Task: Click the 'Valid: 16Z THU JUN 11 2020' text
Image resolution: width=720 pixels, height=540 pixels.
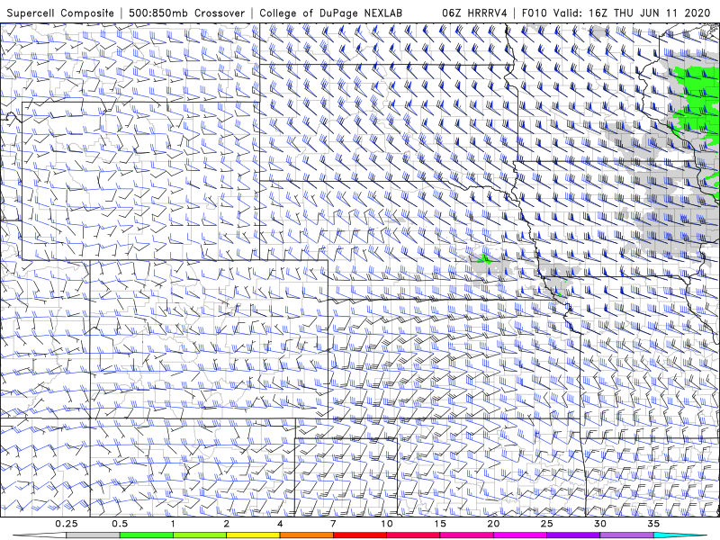Action: 632,13
